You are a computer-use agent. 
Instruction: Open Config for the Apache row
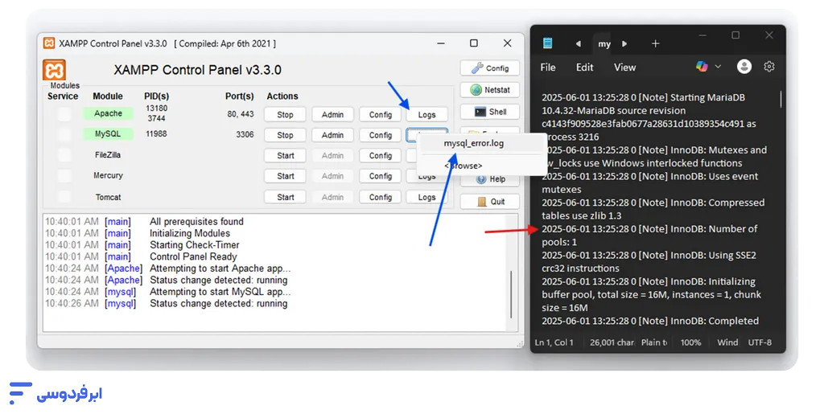pyautogui.click(x=381, y=114)
